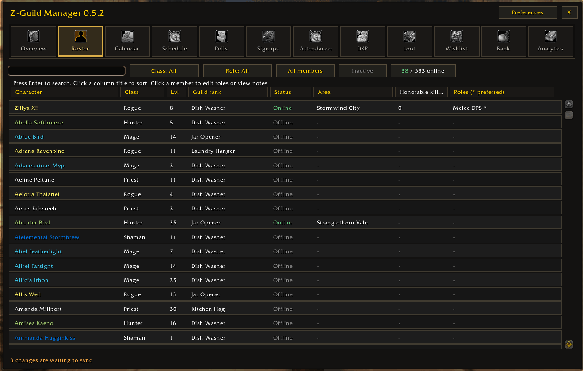Click the Stranglethorn Vale area cell
This screenshot has width=583, height=371.
pos(342,223)
